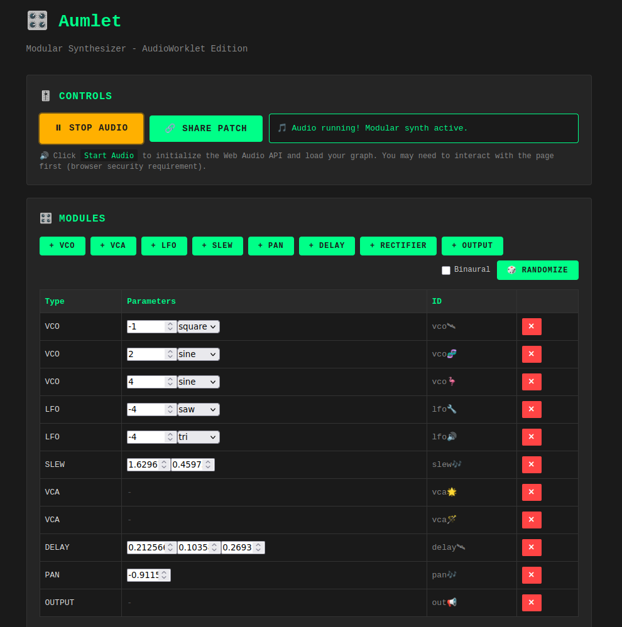The height and width of the screenshot is (627, 622).
Task: Click the first SLEW parameter field
Action: 143,464
